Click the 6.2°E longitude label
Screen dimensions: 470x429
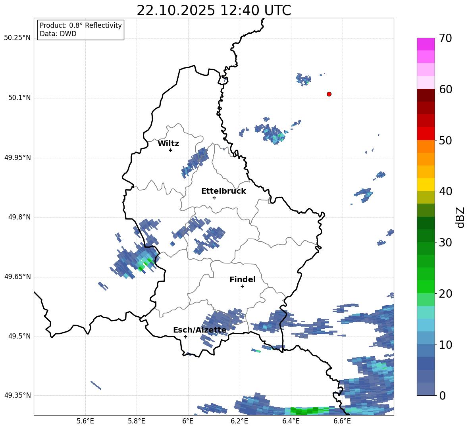[239, 421]
